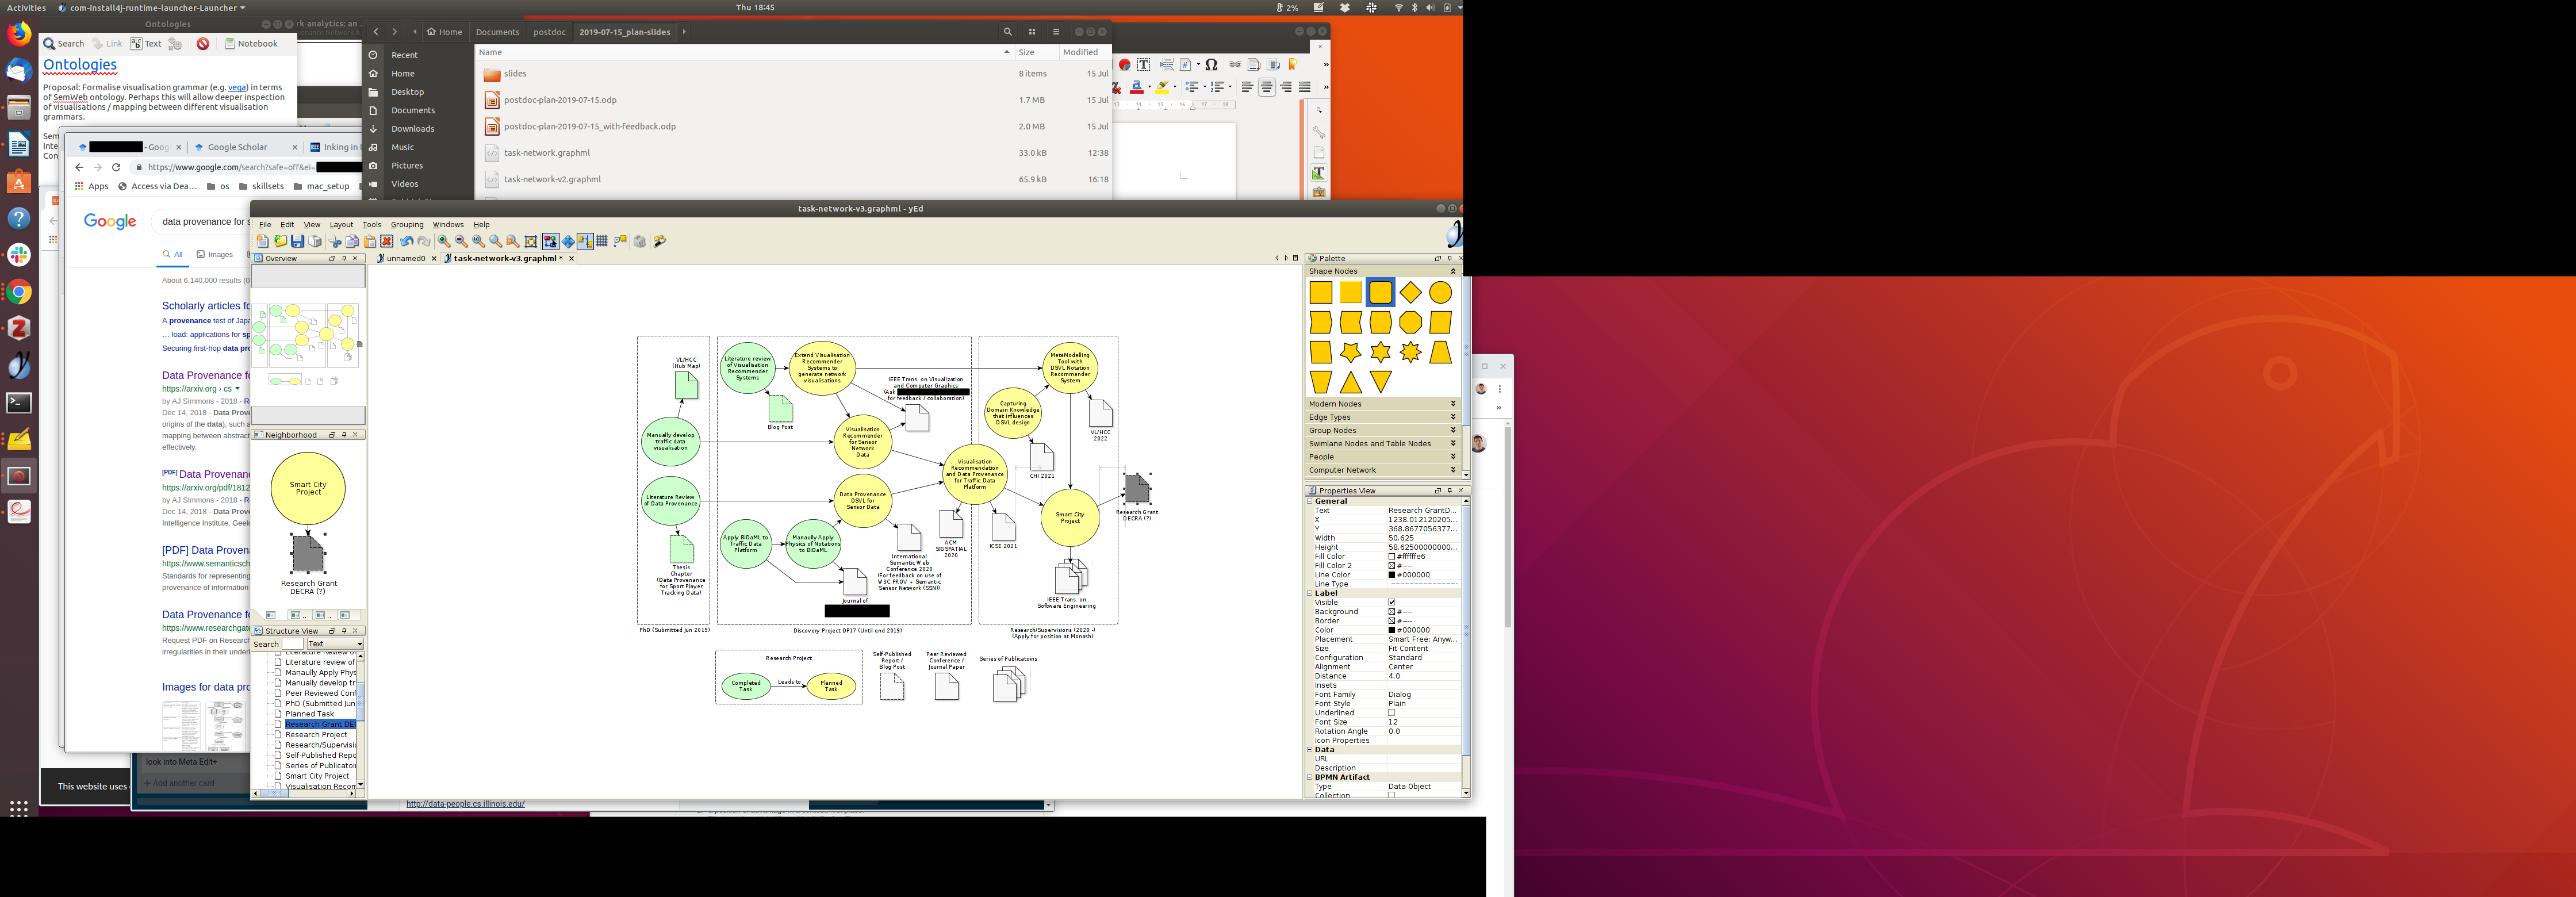Select the diamond shape in Palette

point(1410,292)
